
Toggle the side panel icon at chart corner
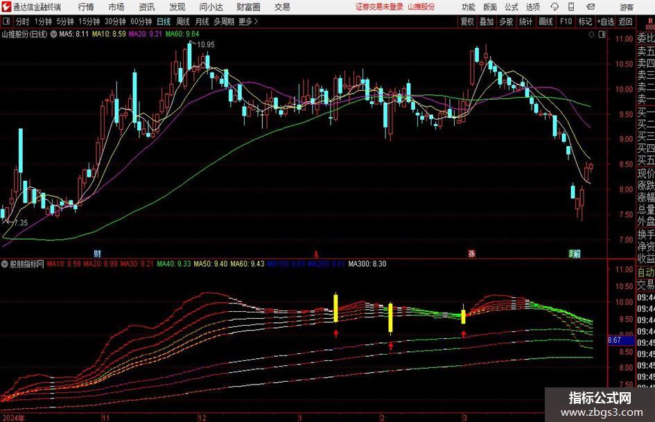602,35
